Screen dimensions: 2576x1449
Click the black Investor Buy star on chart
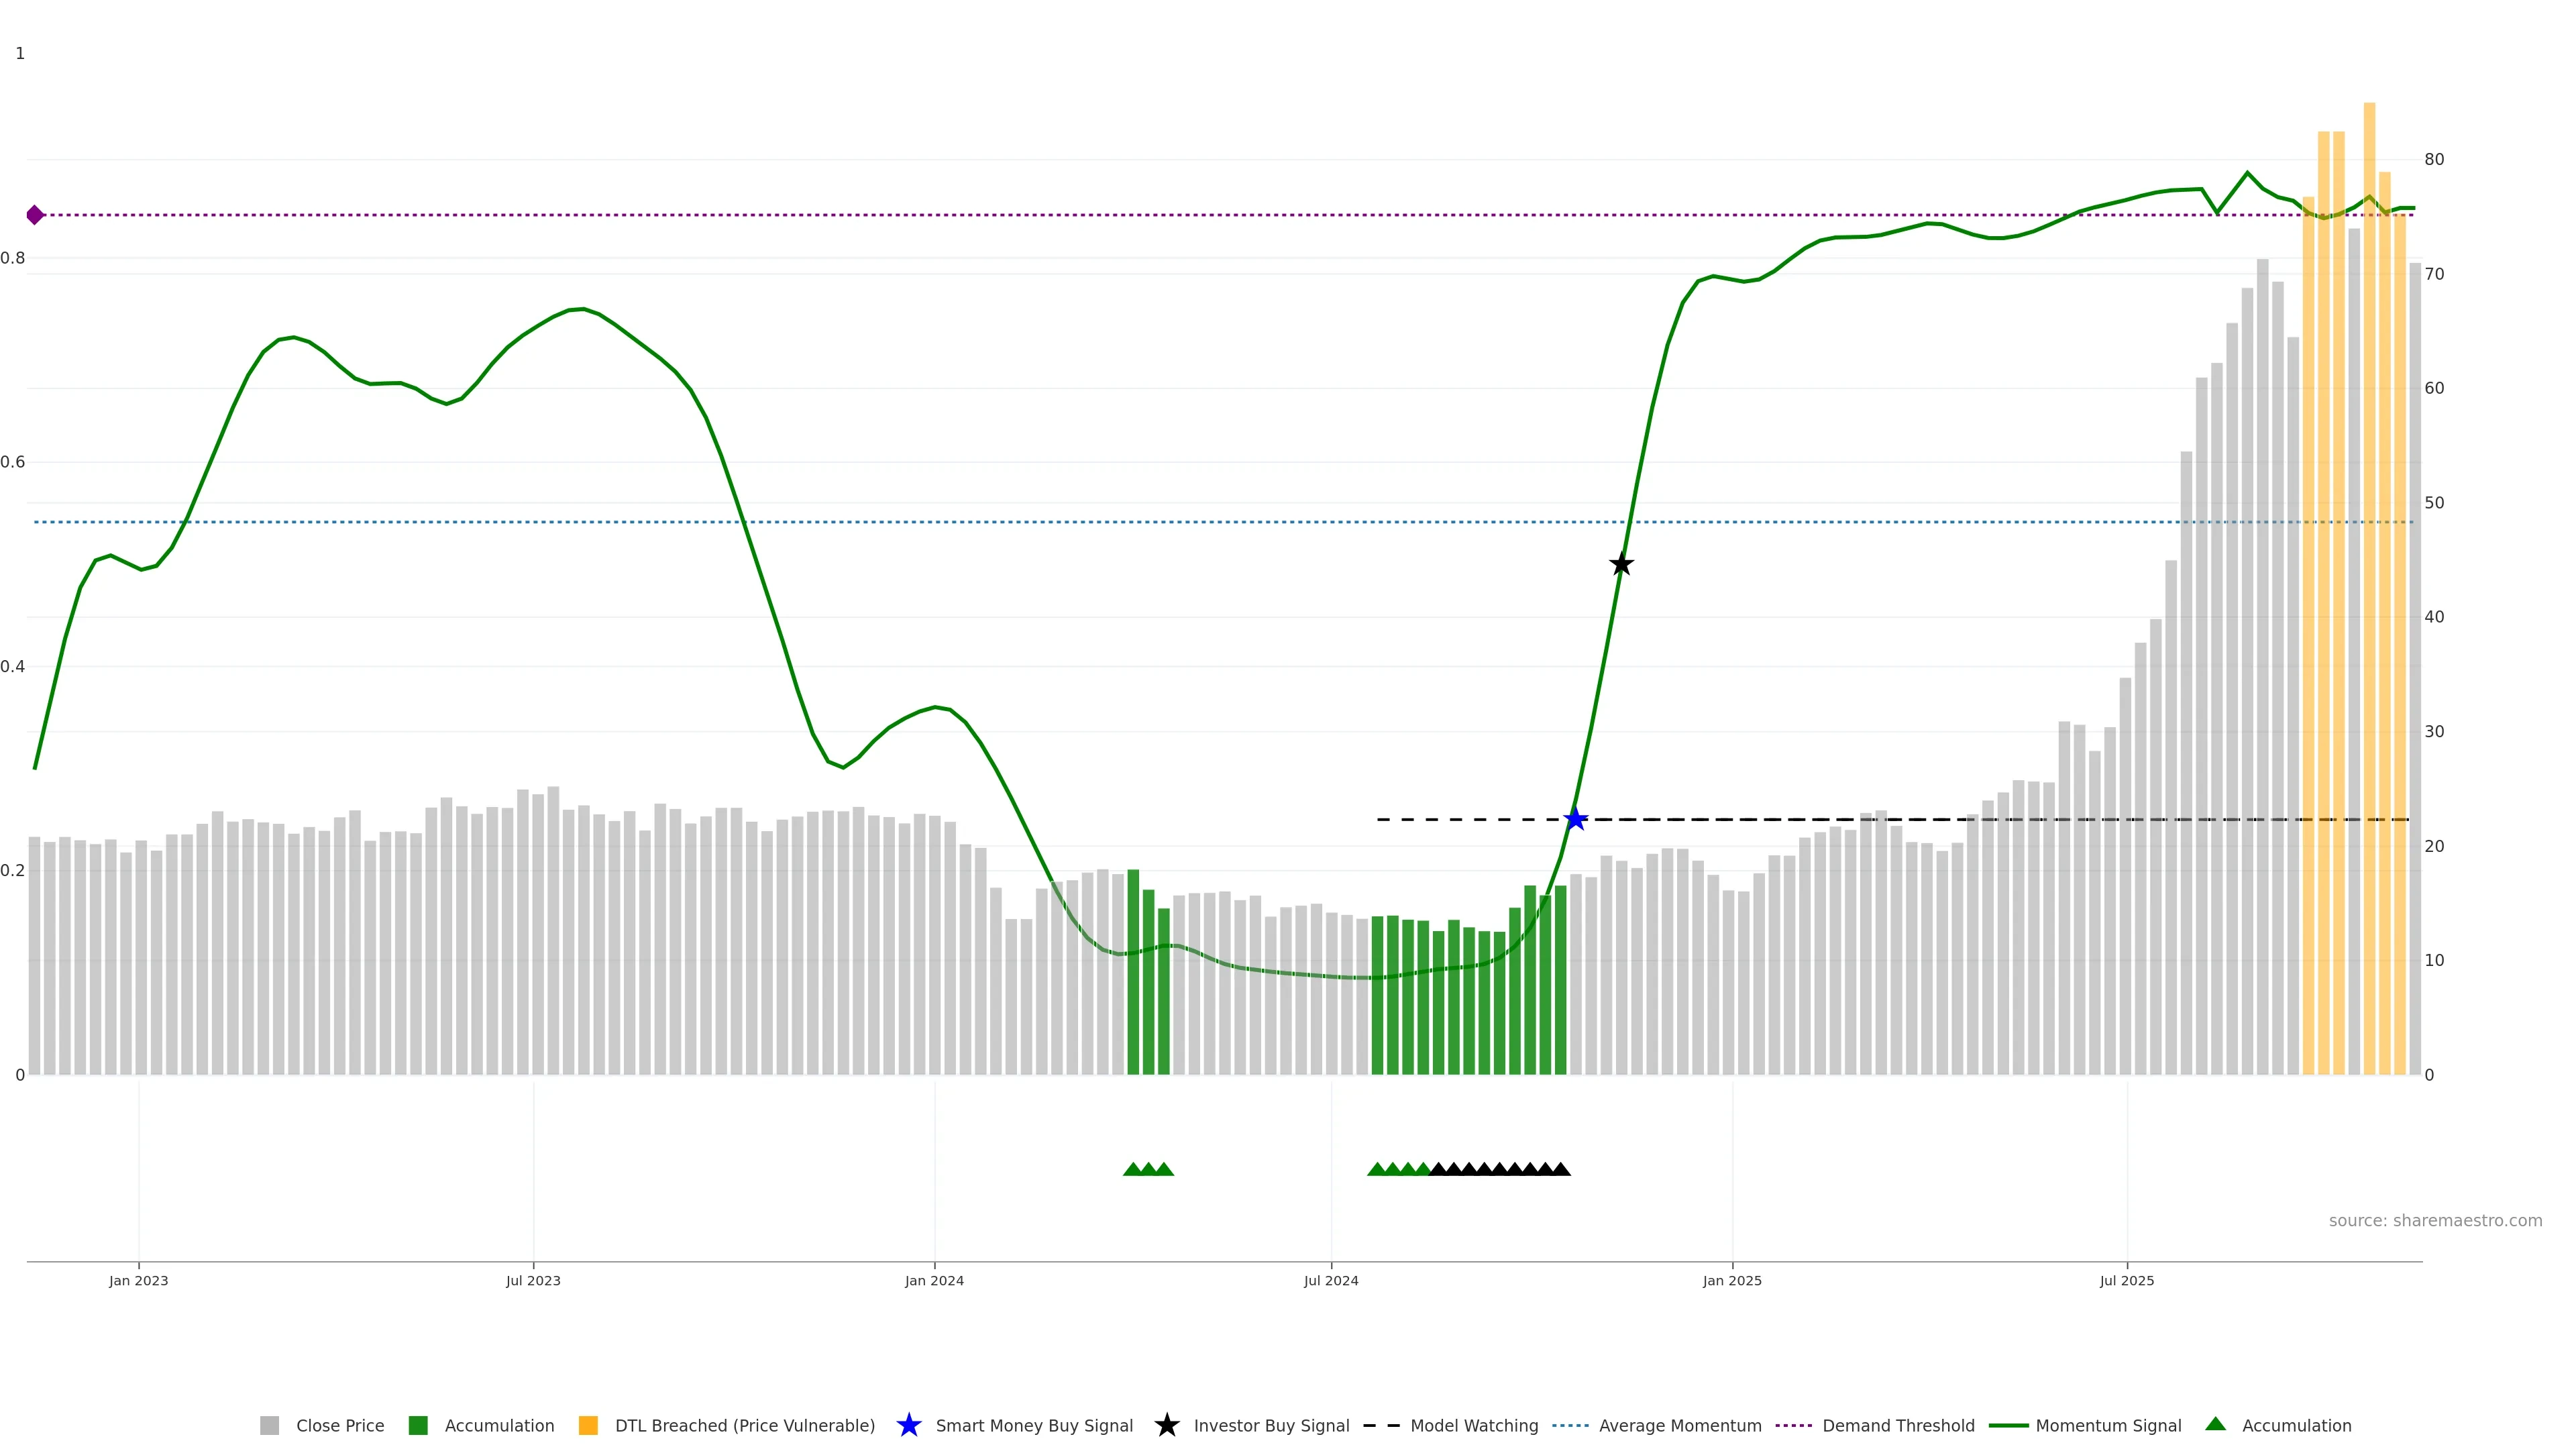[1621, 564]
